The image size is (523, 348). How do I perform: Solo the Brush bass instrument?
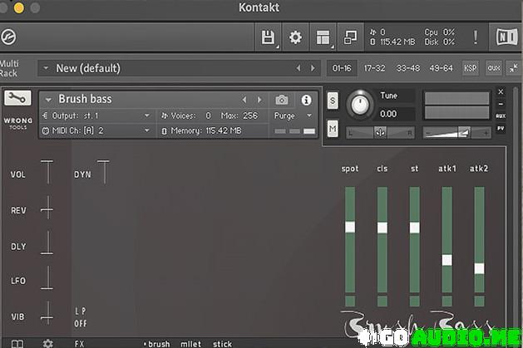pyautogui.click(x=333, y=100)
